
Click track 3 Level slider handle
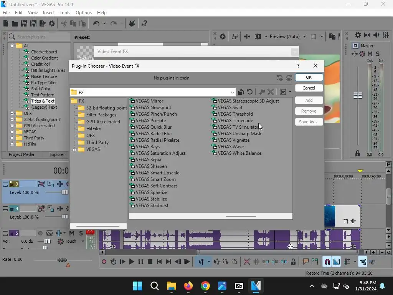(x=64, y=192)
